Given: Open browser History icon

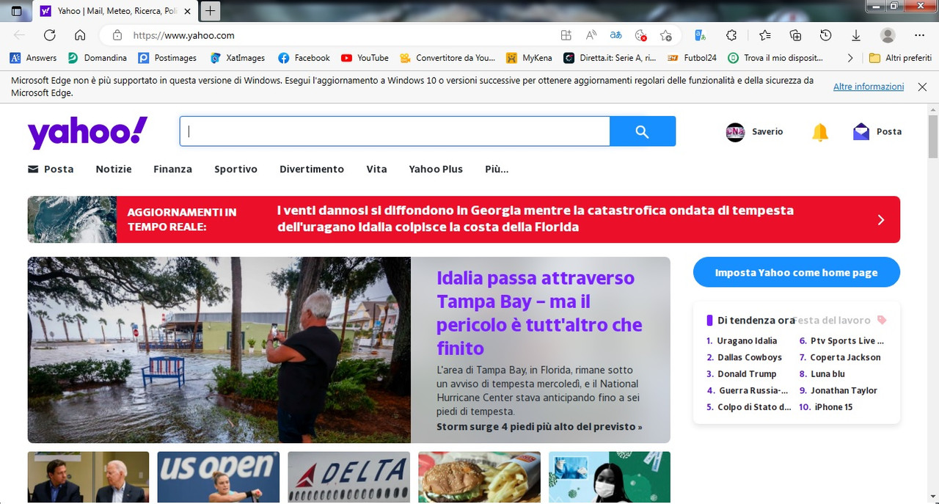Looking at the screenshot, I should click(x=826, y=35).
